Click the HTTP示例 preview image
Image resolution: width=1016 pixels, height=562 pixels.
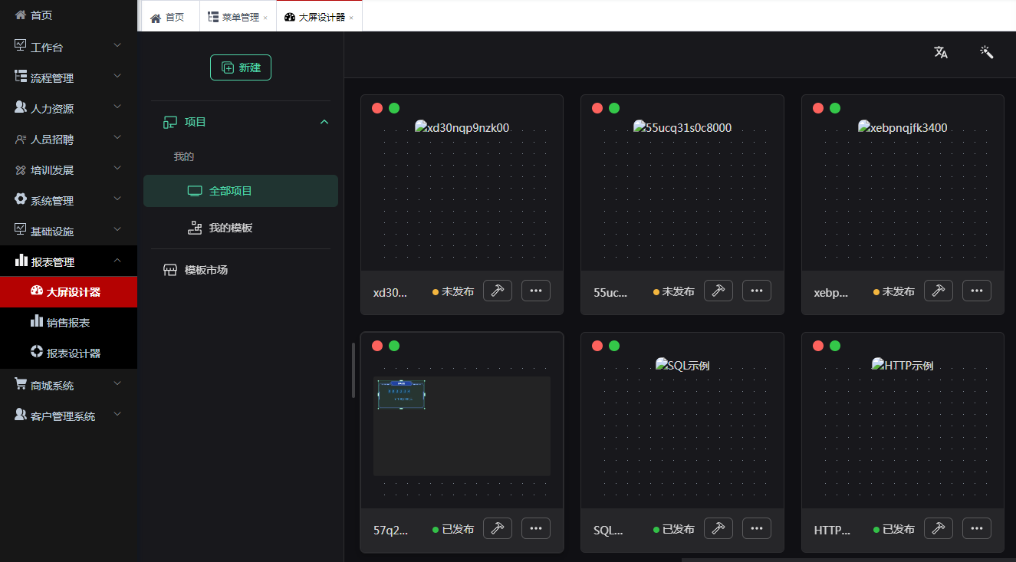pyautogui.click(x=903, y=365)
